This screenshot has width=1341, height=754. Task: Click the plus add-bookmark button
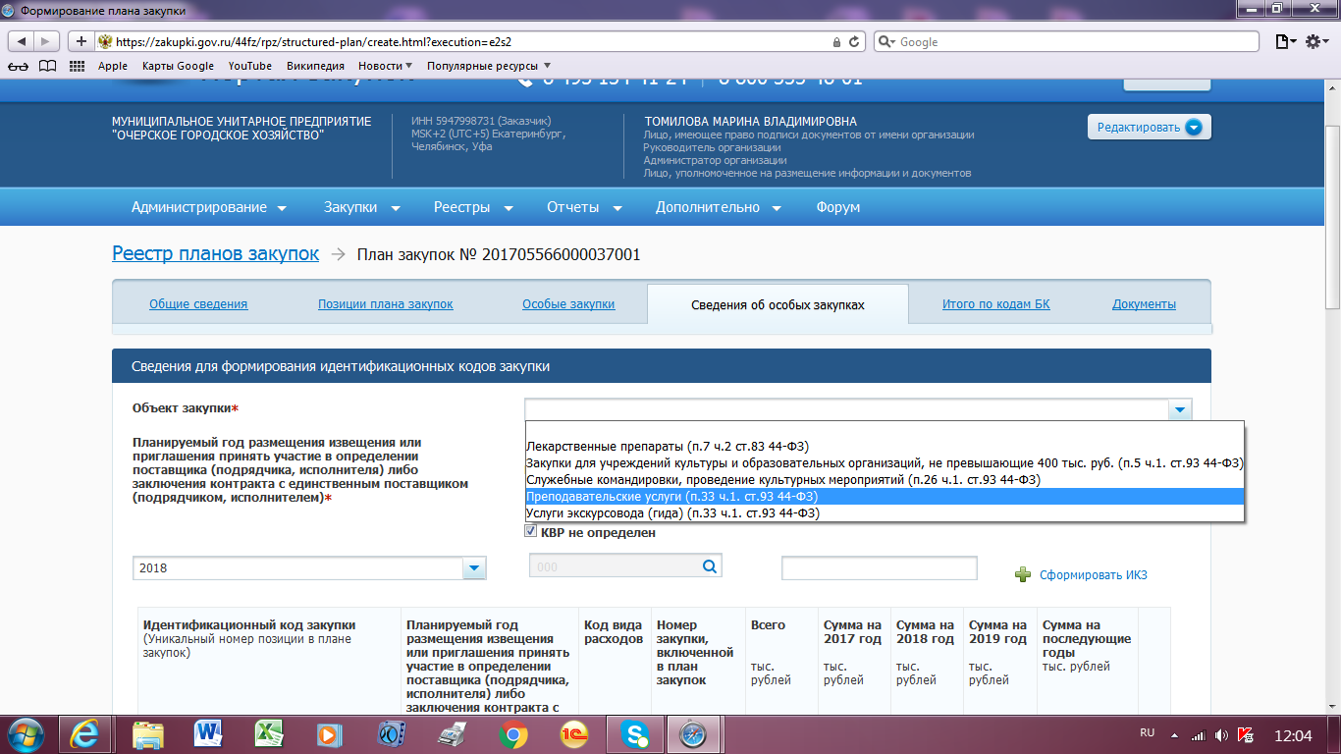[81, 41]
